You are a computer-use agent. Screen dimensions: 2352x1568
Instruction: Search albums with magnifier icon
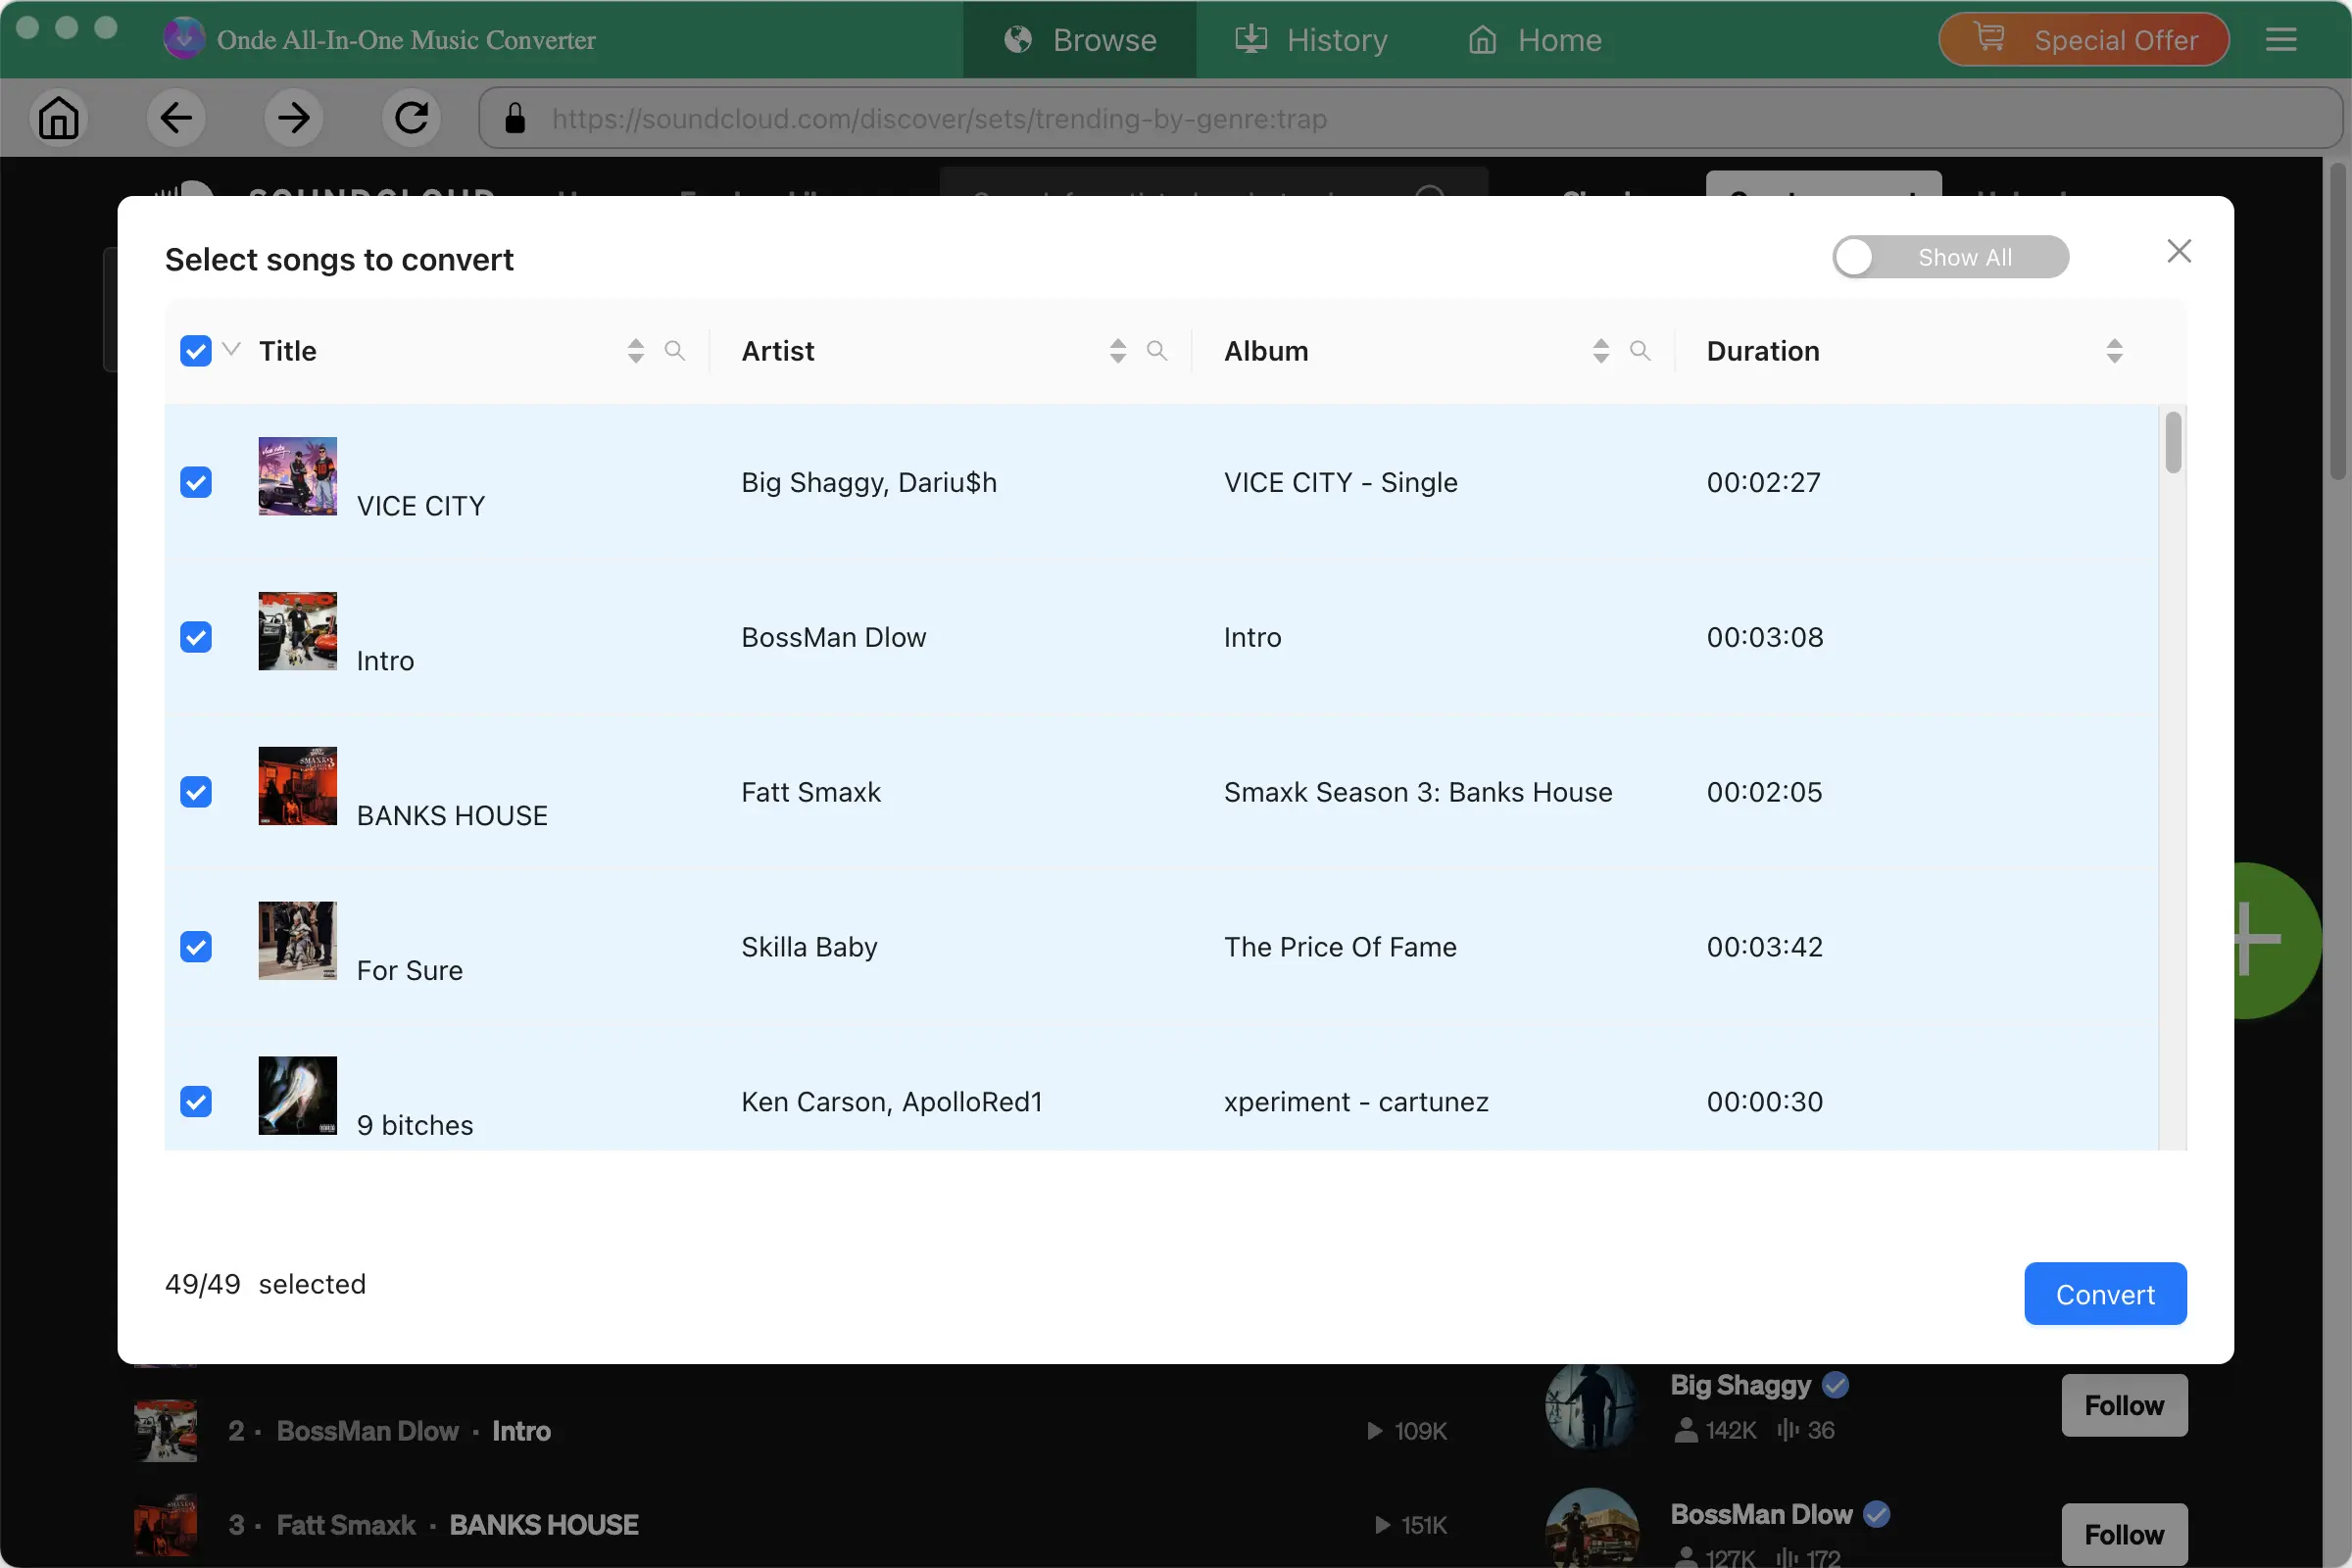point(1640,351)
